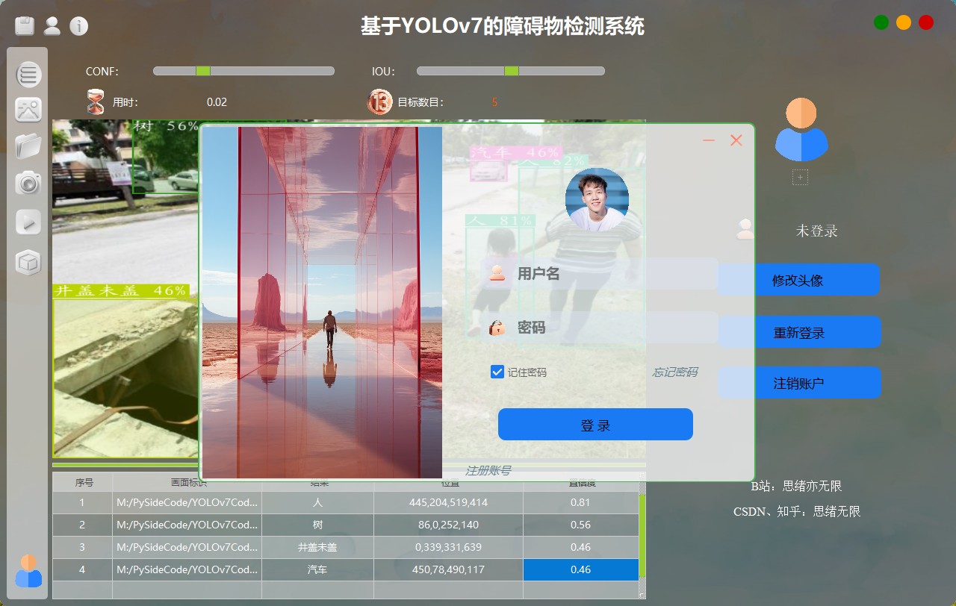Click the account icon at sidebar bottom

click(x=28, y=571)
